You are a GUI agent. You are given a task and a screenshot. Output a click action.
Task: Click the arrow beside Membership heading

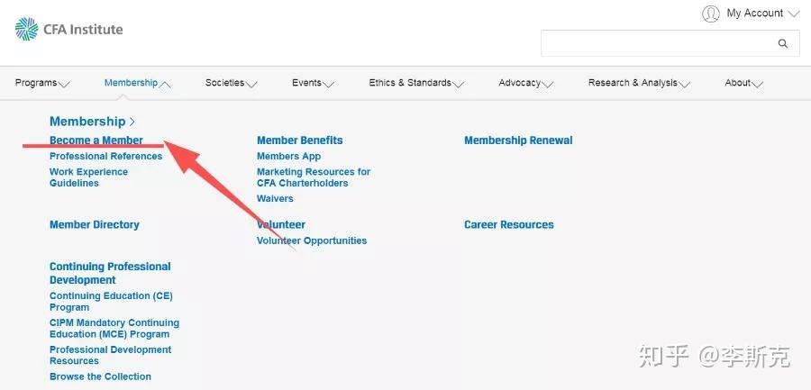[x=132, y=122]
